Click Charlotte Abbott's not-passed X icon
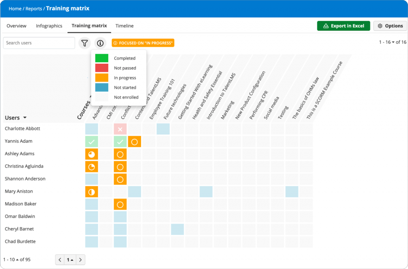Viewport: 408px width, 269px height. click(x=120, y=129)
